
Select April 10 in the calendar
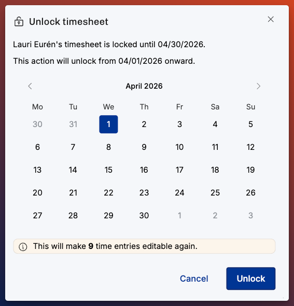(x=179, y=147)
